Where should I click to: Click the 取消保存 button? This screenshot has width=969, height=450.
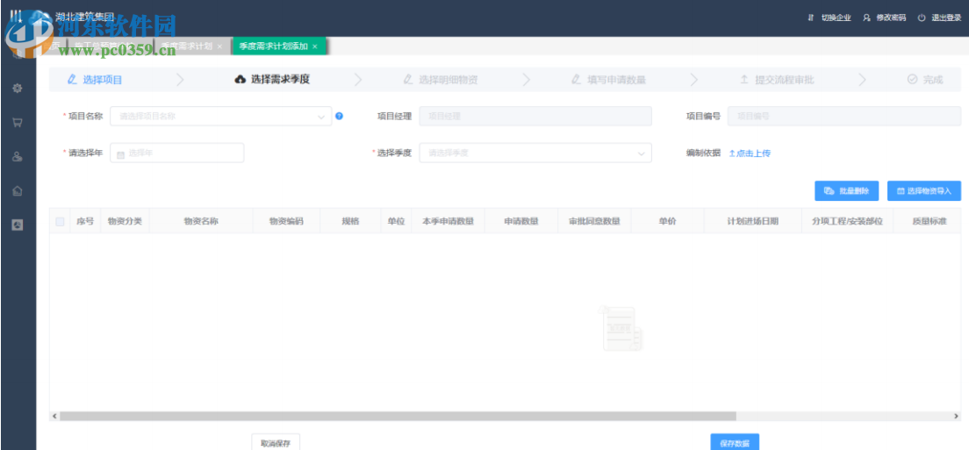[276, 443]
